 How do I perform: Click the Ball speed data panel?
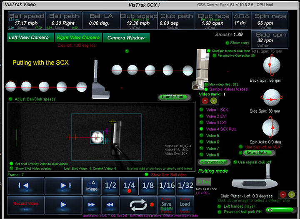26,21
